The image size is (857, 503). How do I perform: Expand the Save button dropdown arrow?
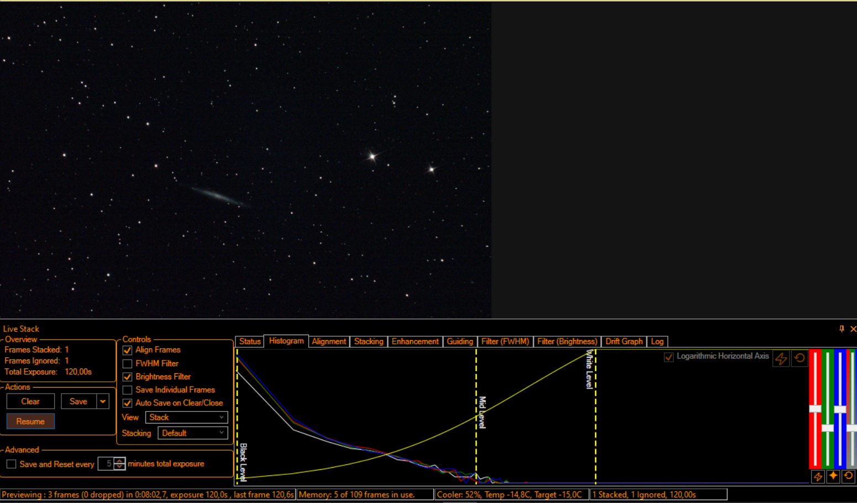[x=103, y=401]
